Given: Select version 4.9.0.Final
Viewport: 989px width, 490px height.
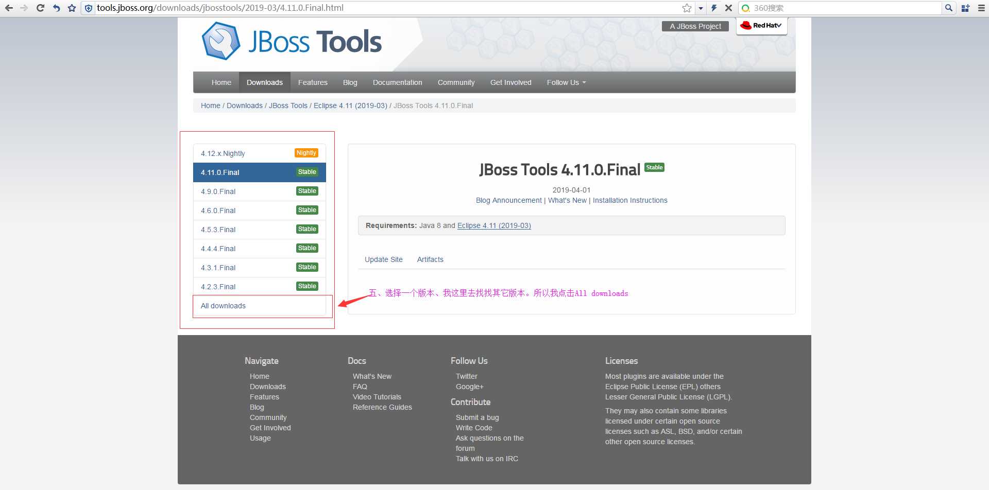Looking at the screenshot, I should click(260, 191).
